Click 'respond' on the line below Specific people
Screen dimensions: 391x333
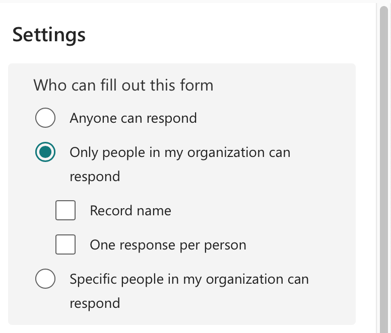coord(95,303)
